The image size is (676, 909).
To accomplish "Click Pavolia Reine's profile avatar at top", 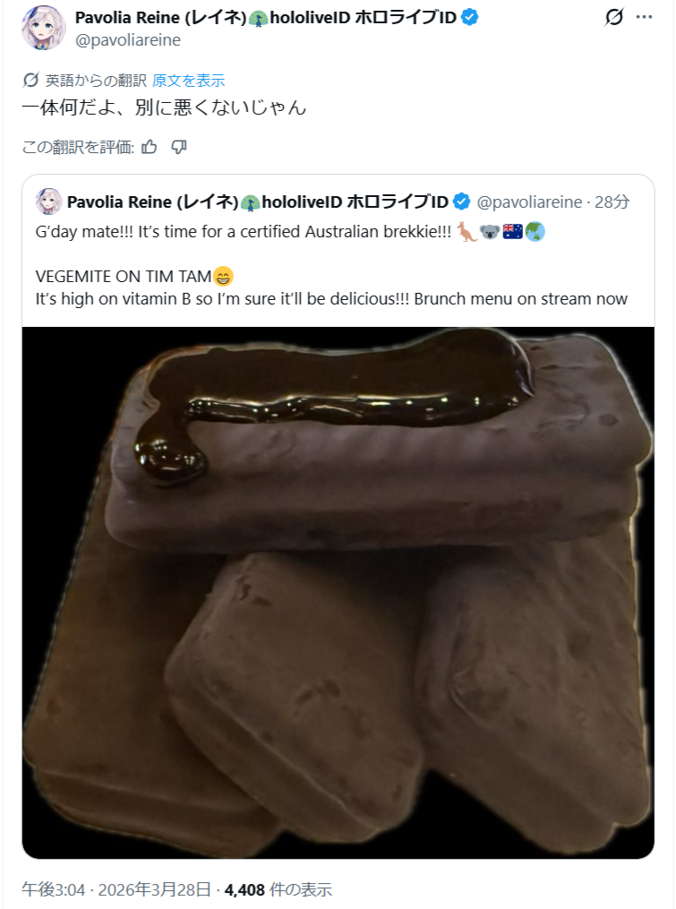I will (43, 27).
